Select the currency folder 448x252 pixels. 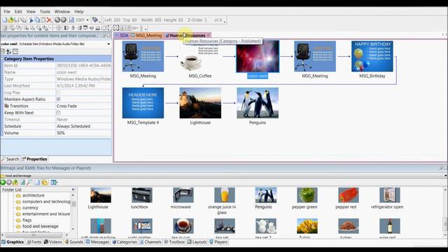point(30,208)
